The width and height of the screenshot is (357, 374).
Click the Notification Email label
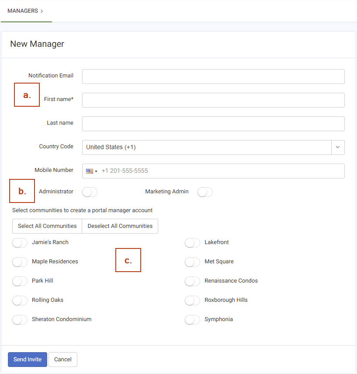tap(51, 76)
